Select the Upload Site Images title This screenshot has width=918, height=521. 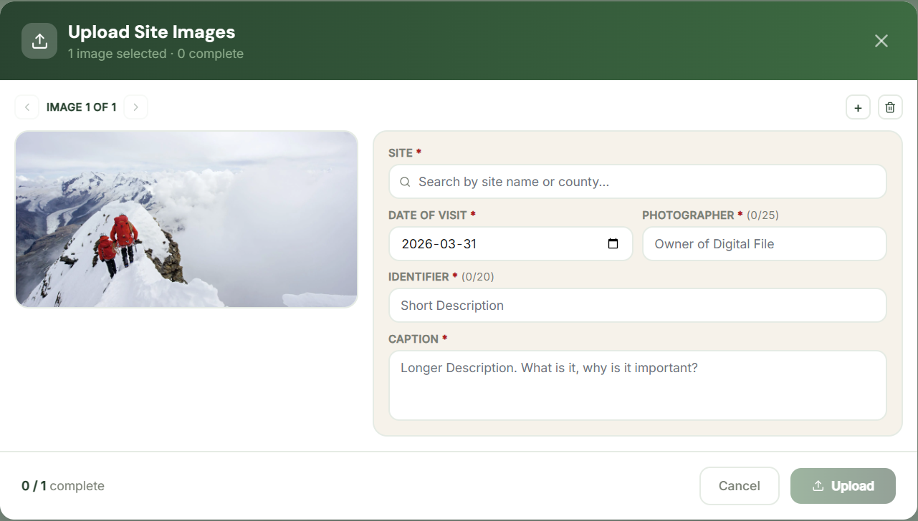tap(150, 31)
